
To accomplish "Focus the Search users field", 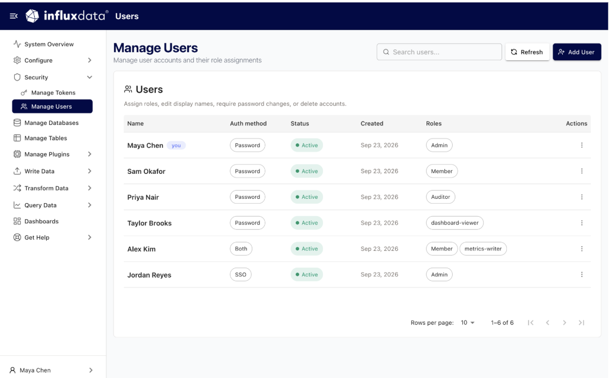I will tap(439, 52).
